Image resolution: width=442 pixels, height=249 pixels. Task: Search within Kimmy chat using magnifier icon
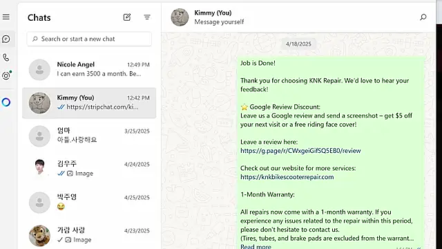pyautogui.click(x=423, y=17)
